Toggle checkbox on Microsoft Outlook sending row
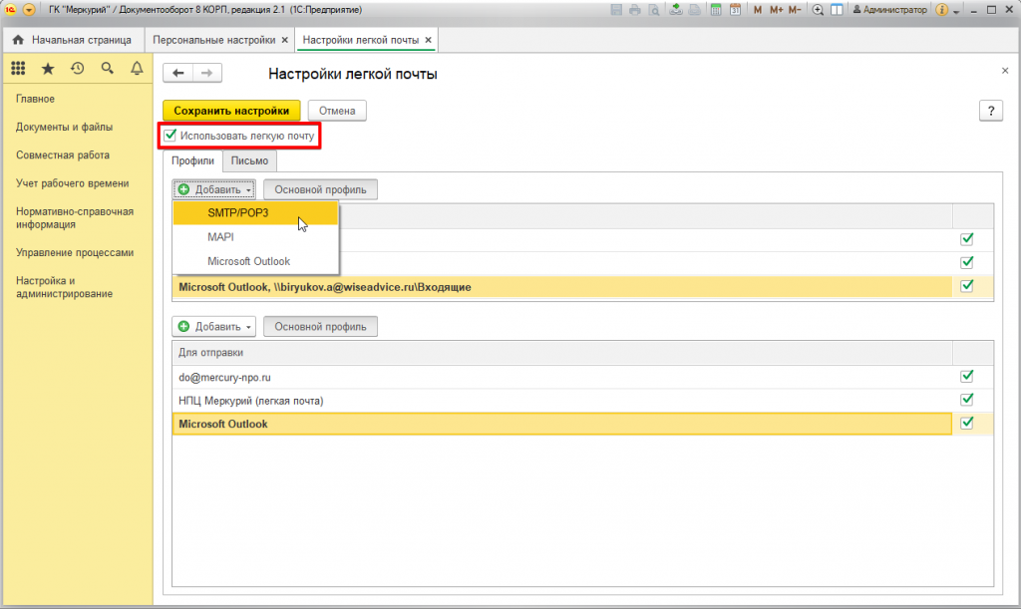1021x609 pixels. [965, 424]
